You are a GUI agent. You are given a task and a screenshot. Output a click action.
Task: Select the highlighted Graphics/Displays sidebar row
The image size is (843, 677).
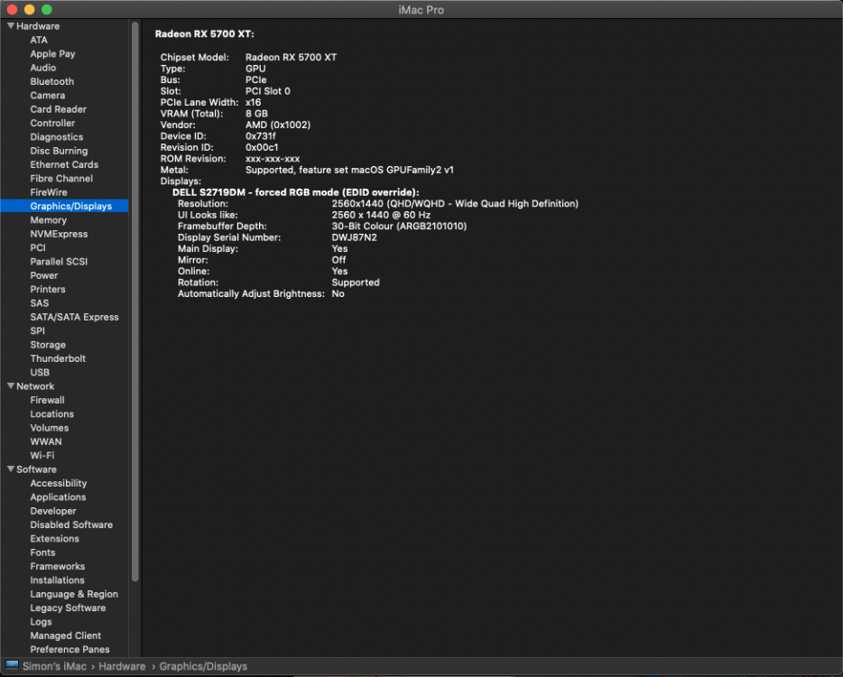pos(64,206)
